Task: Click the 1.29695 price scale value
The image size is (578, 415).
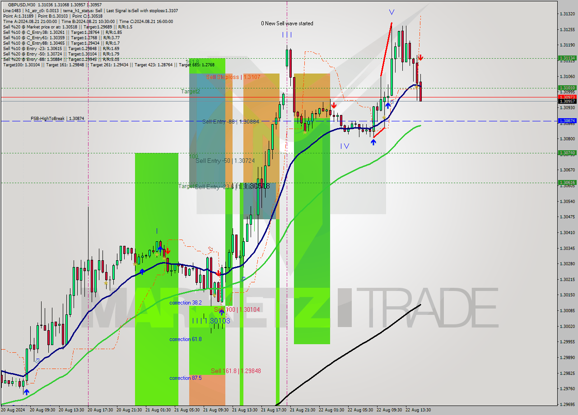Action: coord(567,404)
